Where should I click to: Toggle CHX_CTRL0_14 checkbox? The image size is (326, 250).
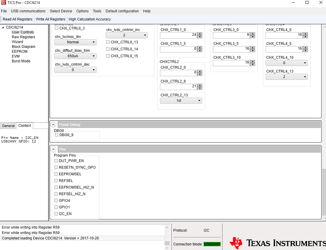click(x=108, y=49)
